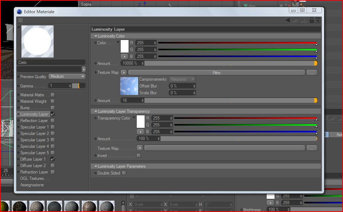
Task: Select the smooth grey concrete material sphere
Action: tap(72, 206)
